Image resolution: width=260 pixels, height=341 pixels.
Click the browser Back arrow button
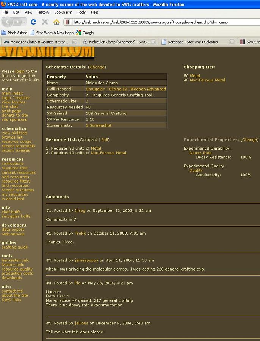8,22
